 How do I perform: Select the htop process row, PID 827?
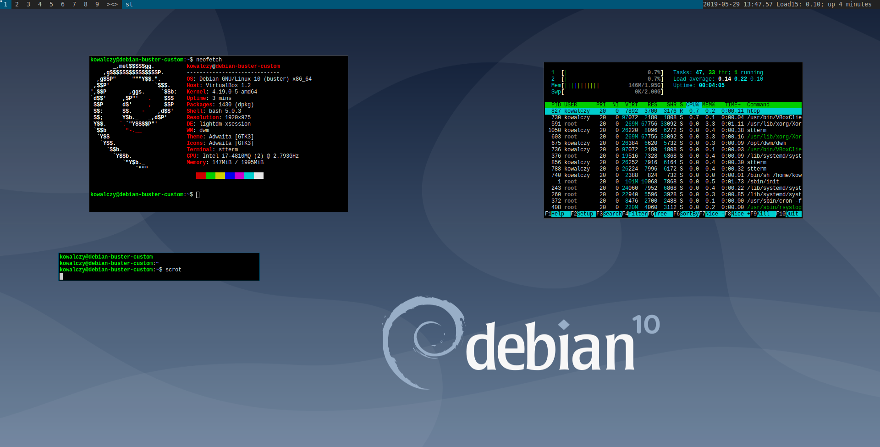point(673,111)
